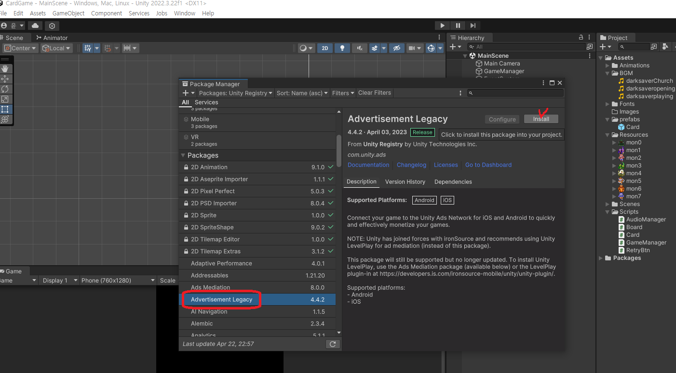
Task: Open the Package Manager settings menu icon
Action: click(461, 93)
